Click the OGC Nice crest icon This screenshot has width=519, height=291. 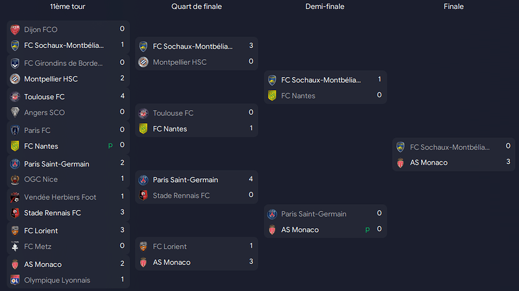coord(15,180)
